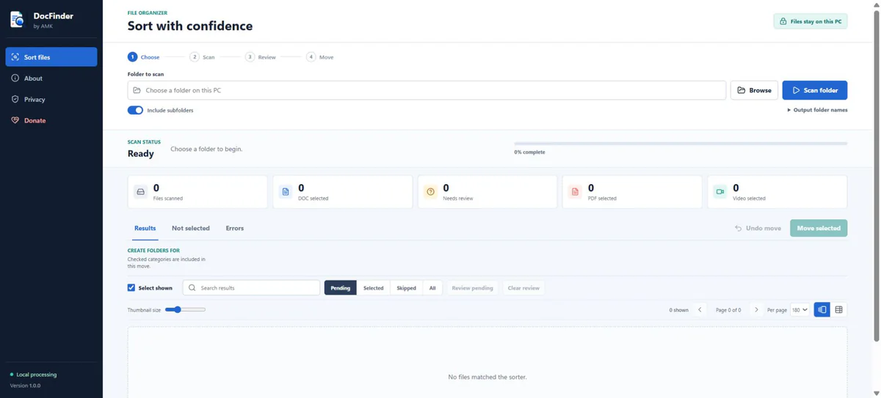Go to the previous results page
Viewport: 881px width, 398px height.
[700, 310]
